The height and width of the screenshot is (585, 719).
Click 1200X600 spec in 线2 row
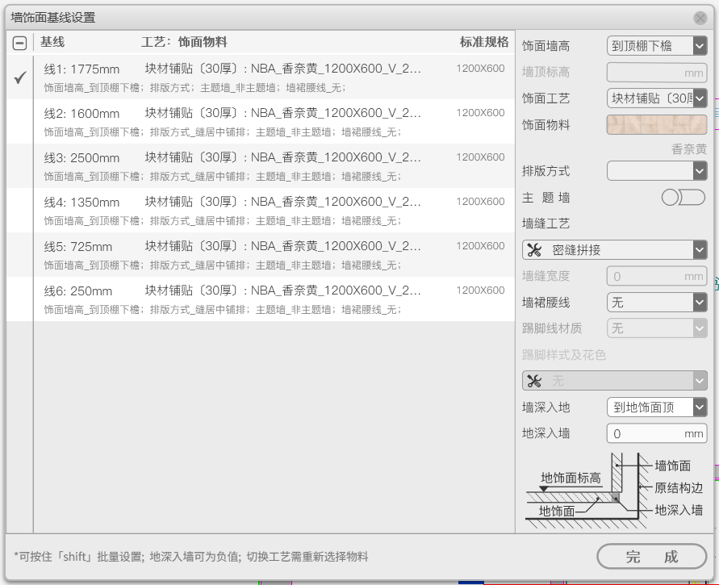point(480,113)
